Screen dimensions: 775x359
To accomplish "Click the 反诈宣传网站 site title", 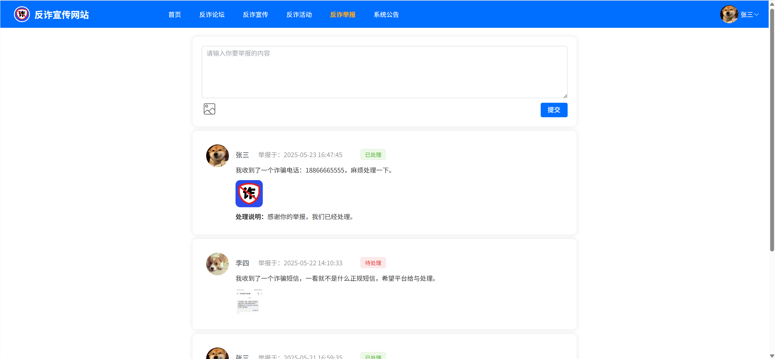I will (62, 15).
